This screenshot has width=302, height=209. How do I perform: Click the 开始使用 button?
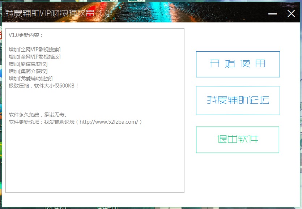click(x=238, y=64)
